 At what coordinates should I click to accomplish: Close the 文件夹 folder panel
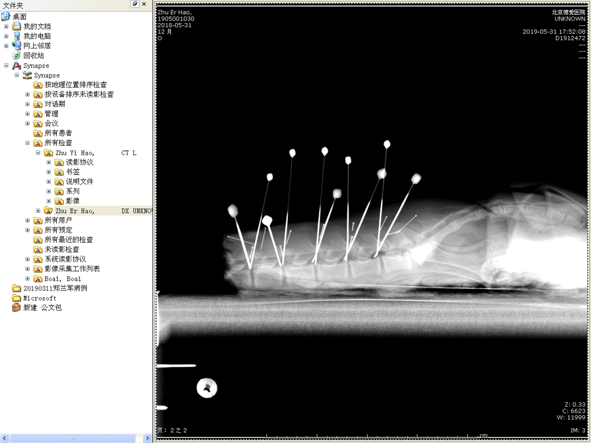pyautogui.click(x=144, y=4)
